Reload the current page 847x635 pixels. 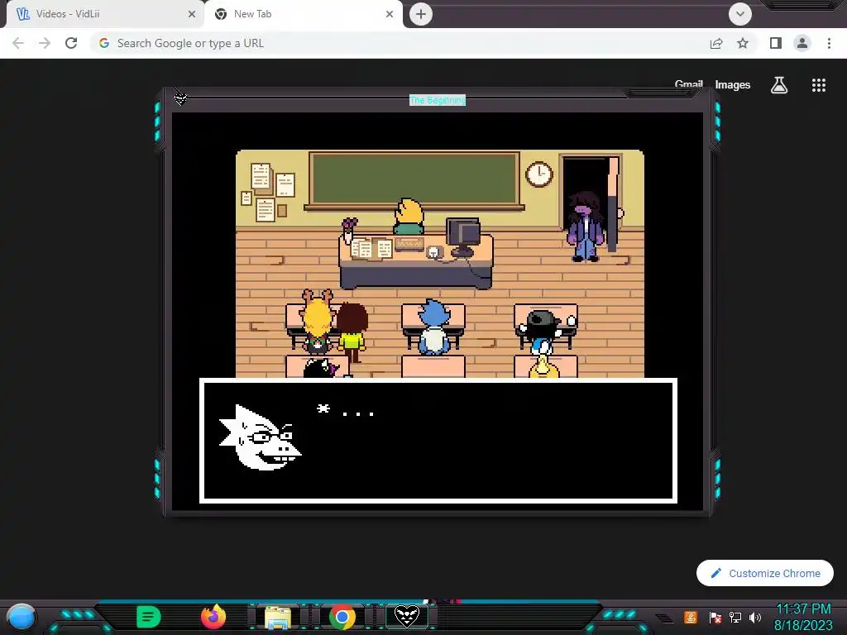coord(71,43)
